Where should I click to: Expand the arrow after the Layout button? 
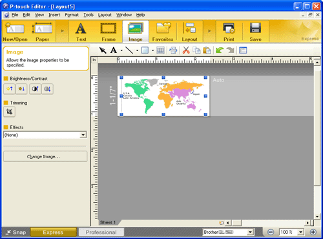coord(209,31)
